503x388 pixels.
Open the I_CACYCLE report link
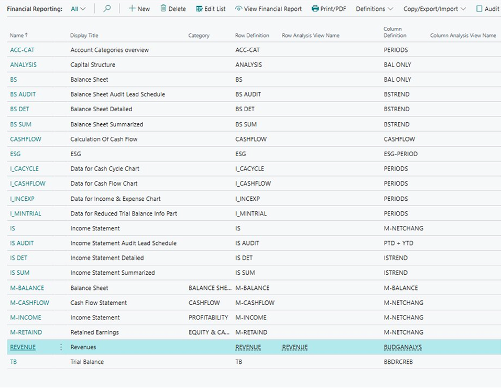coord(25,169)
